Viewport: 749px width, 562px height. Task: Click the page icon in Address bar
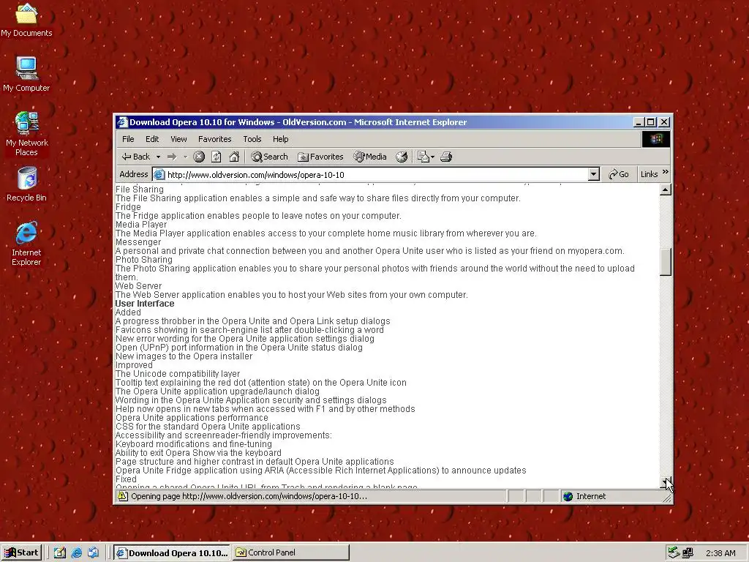[159, 174]
